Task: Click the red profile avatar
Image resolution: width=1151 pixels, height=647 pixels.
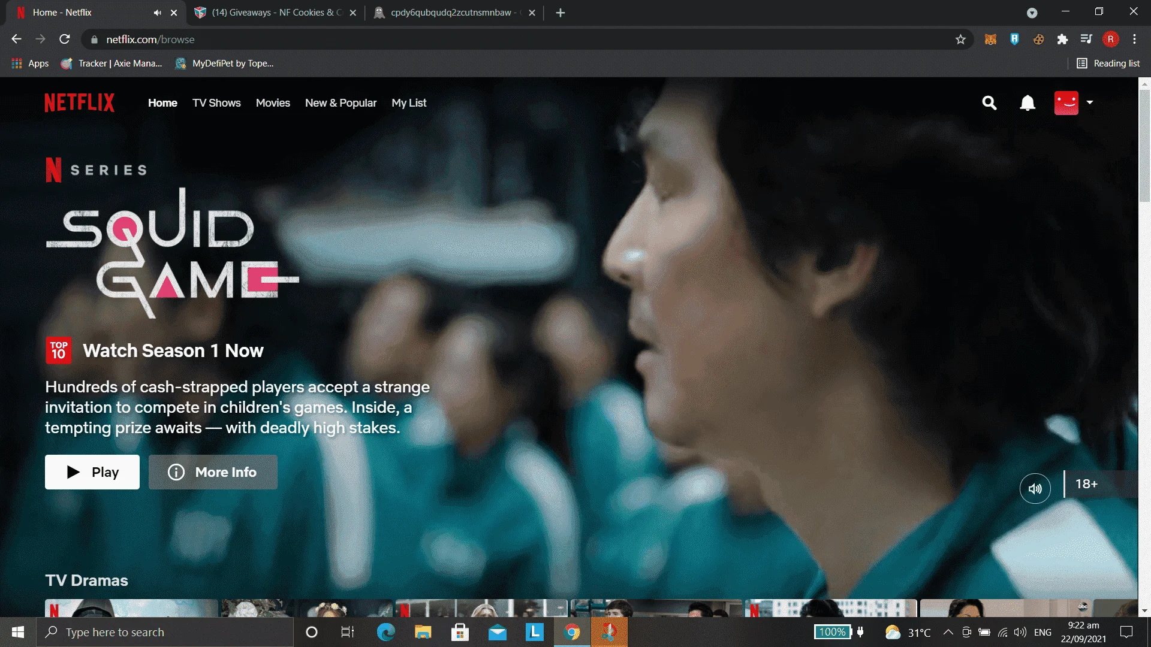Action: coord(1066,102)
